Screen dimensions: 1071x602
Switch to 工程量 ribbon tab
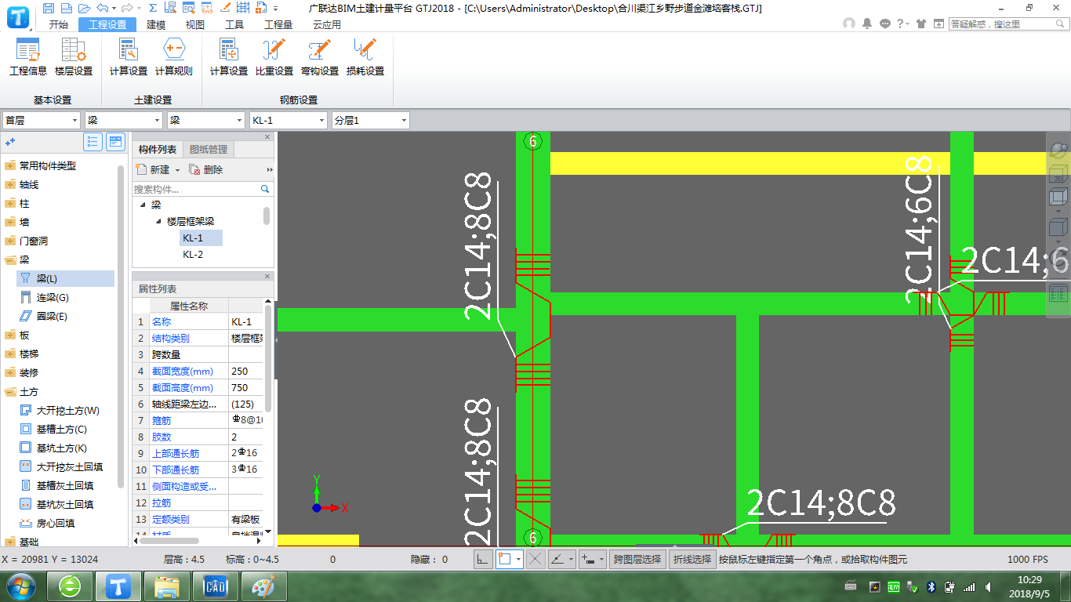click(278, 24)
